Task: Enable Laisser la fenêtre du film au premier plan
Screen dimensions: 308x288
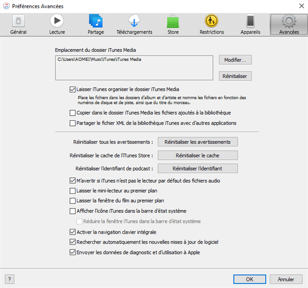Action: point(72,201)
